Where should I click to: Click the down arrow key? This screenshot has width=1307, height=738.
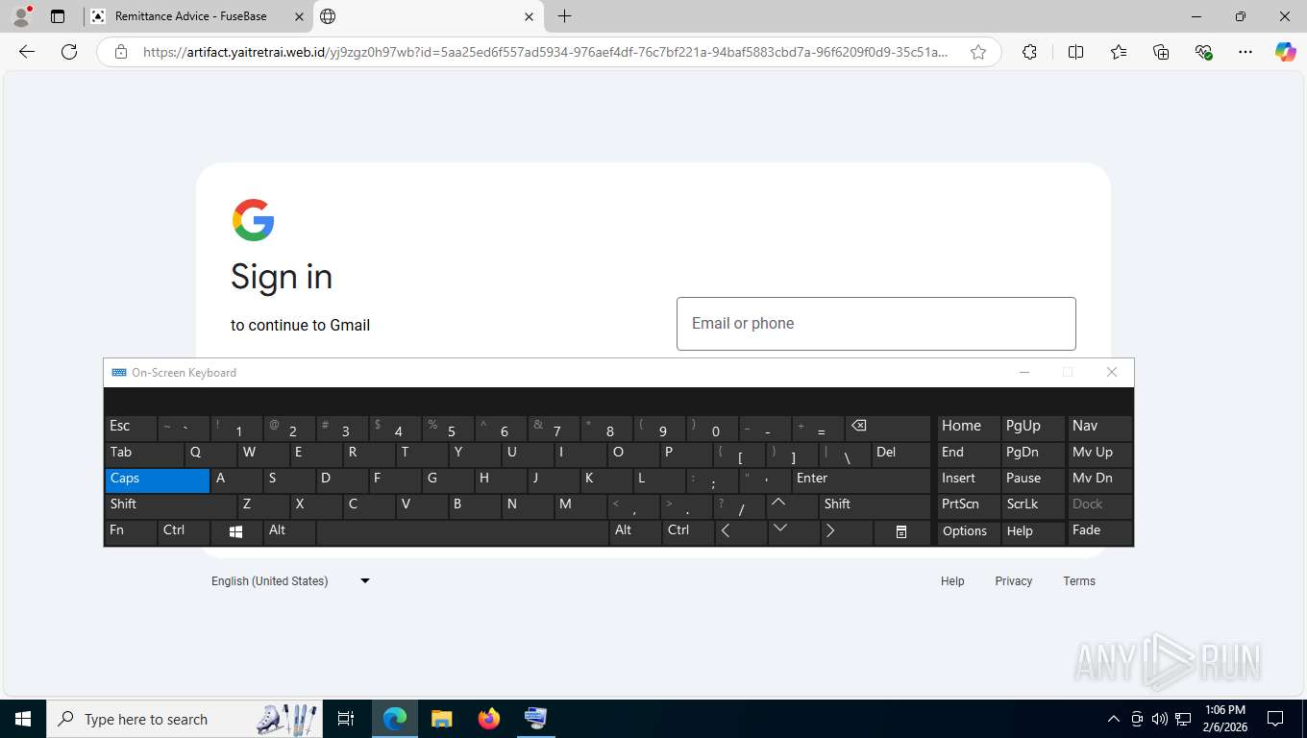coord(794,531)
